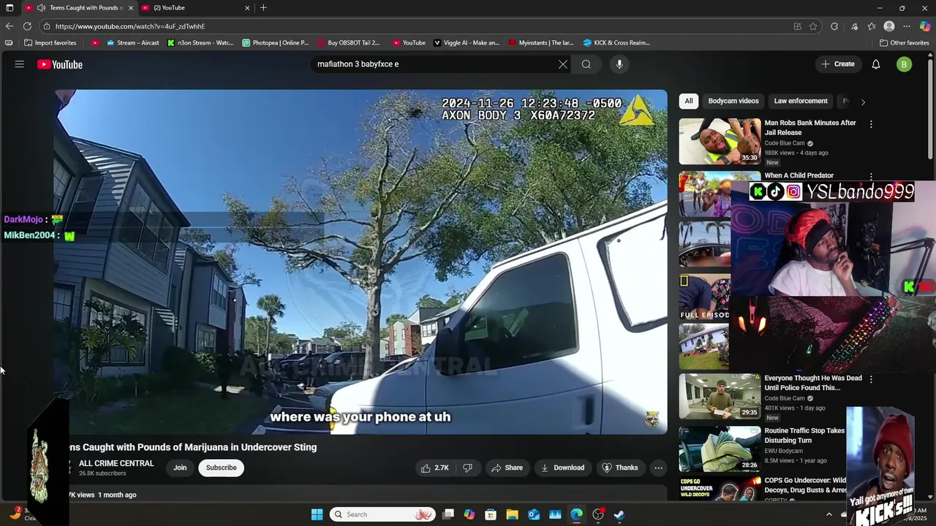Open Edge settings and more menu

pos(907,26)
